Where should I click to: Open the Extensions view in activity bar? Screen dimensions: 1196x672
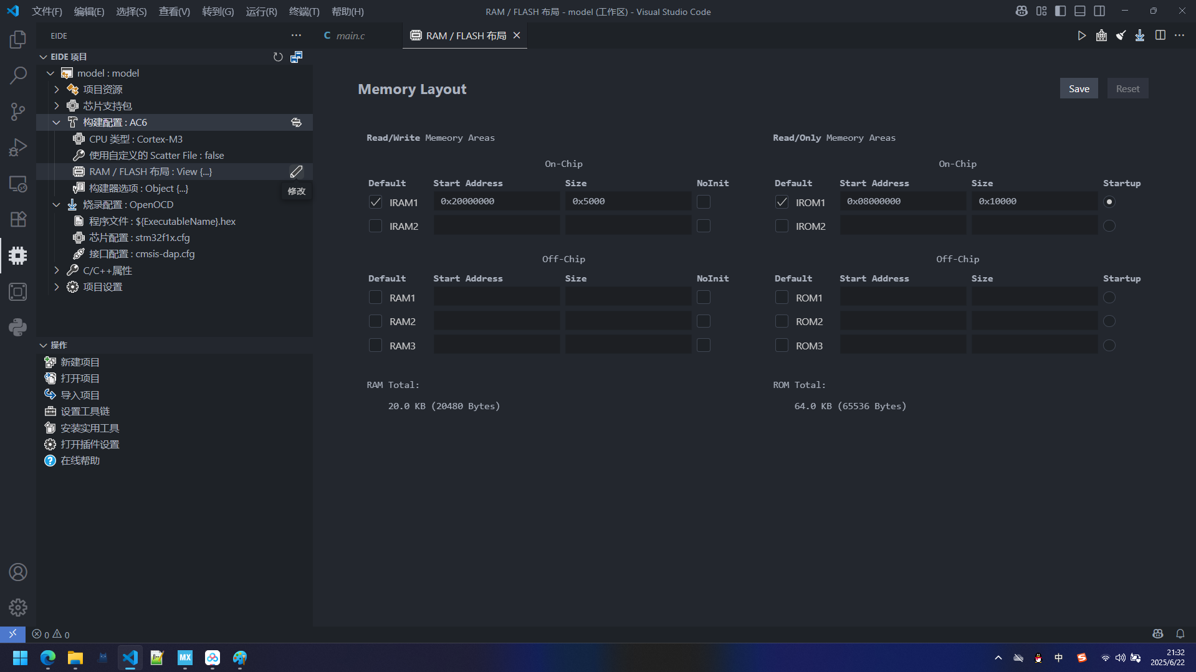click(17, 219)
